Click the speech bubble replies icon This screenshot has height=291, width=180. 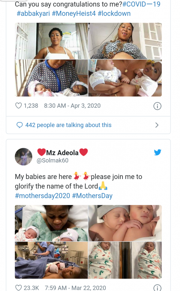coord(20,125)
